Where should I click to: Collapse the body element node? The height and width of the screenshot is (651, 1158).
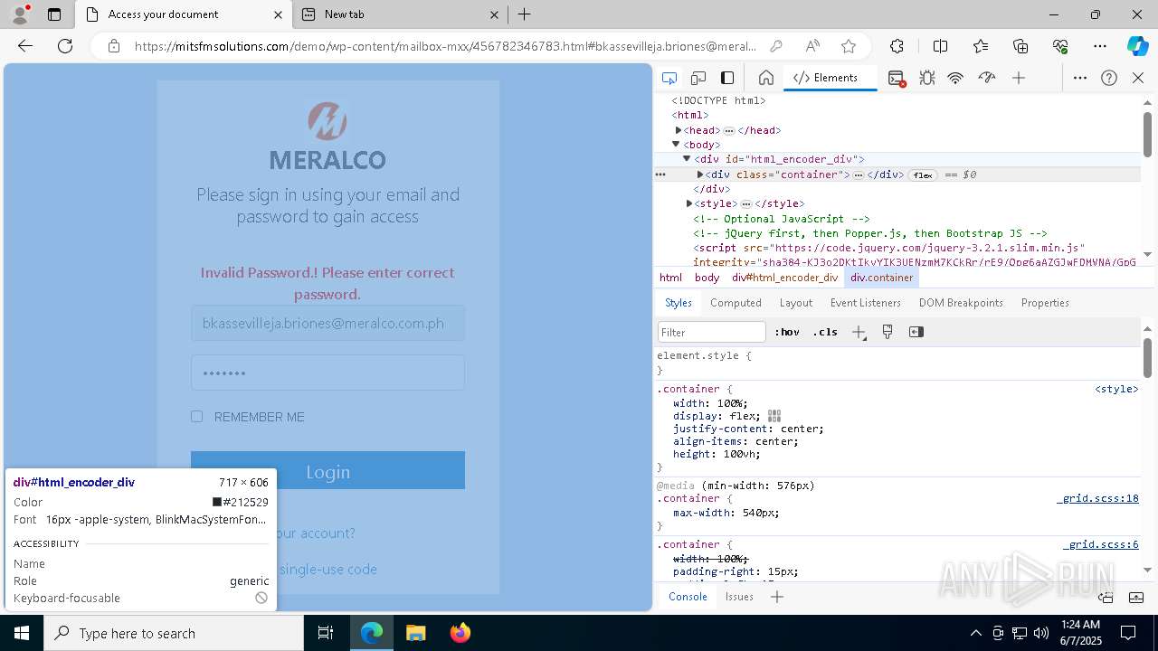coord(676,145)
